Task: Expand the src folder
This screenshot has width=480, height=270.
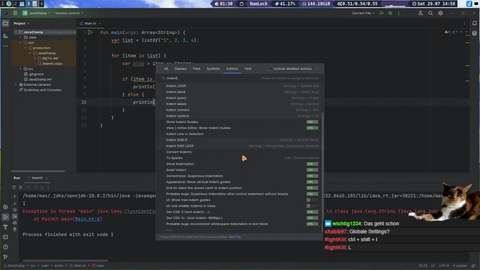Action: click(21, 69)
